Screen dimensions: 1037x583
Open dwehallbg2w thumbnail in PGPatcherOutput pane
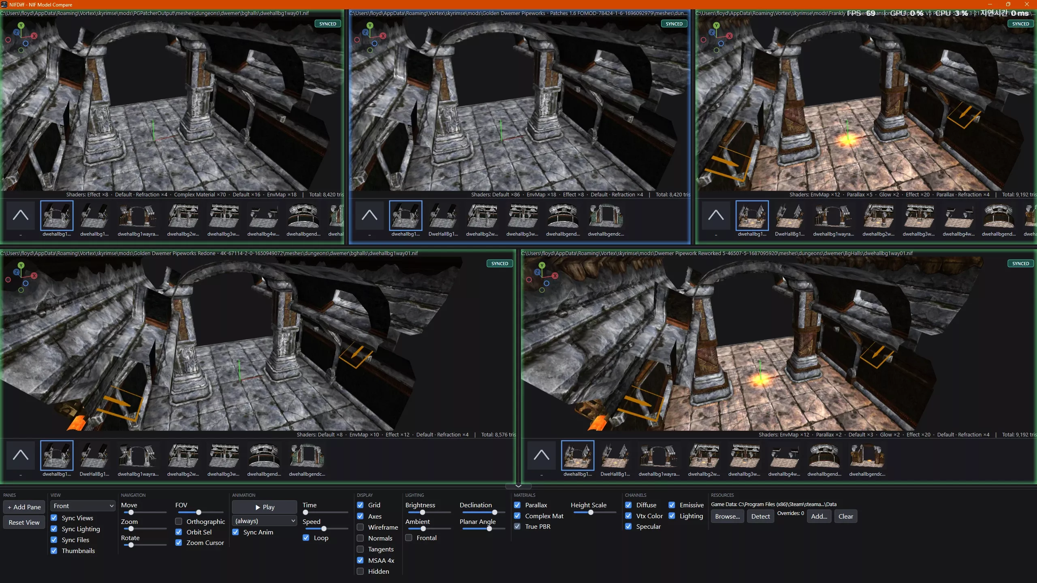pos(183,219)
